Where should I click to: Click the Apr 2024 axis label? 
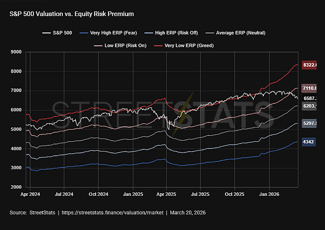(30, 194)
